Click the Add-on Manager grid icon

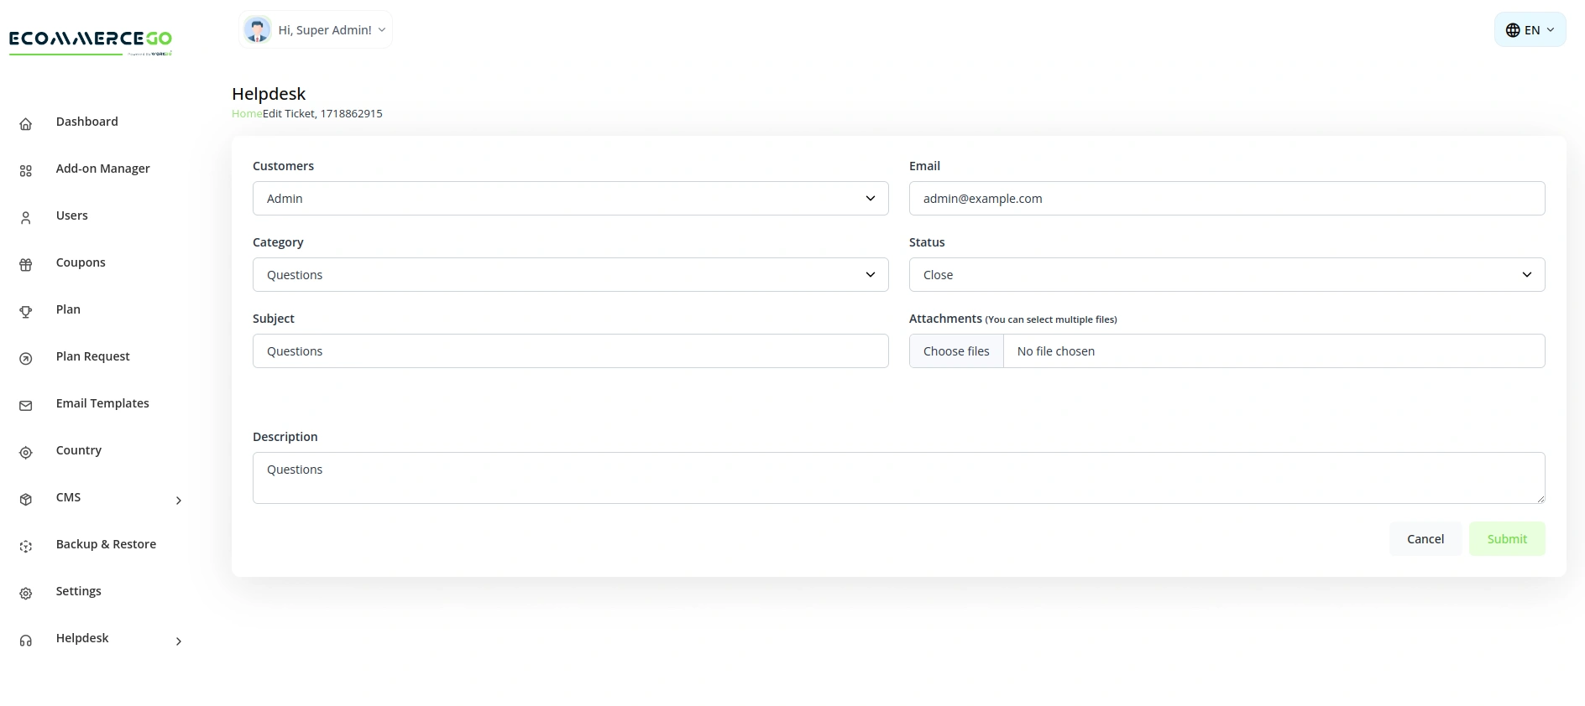pos(26,171)
